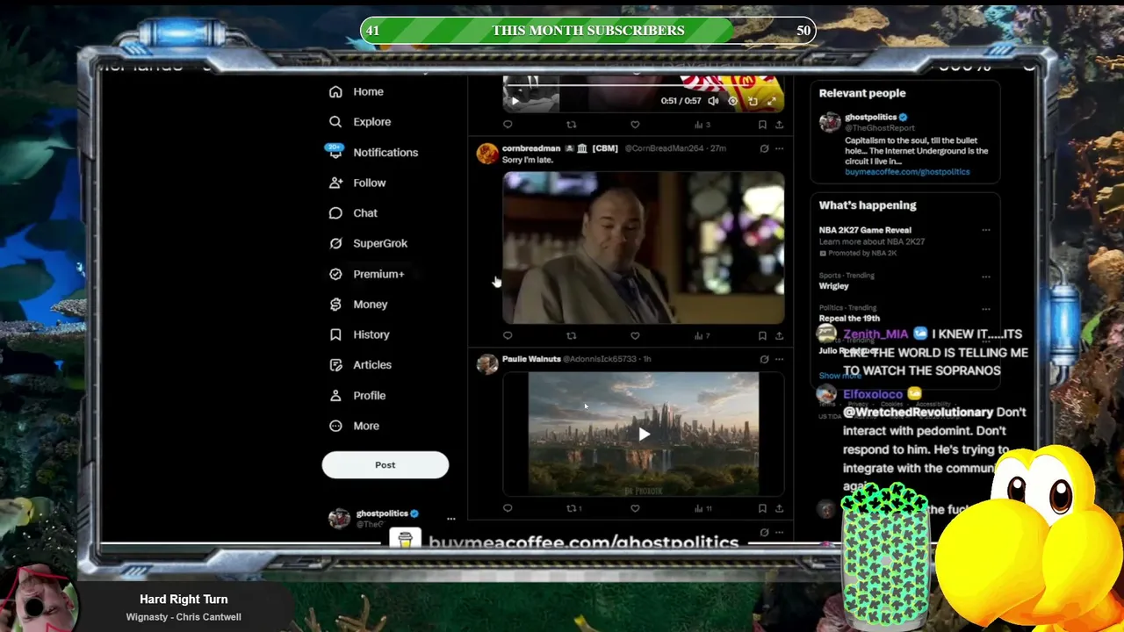Open the Articles icon in sidebar
Image resolution: width=1124 pixels, height=632 pixels.
click(335, 365)
